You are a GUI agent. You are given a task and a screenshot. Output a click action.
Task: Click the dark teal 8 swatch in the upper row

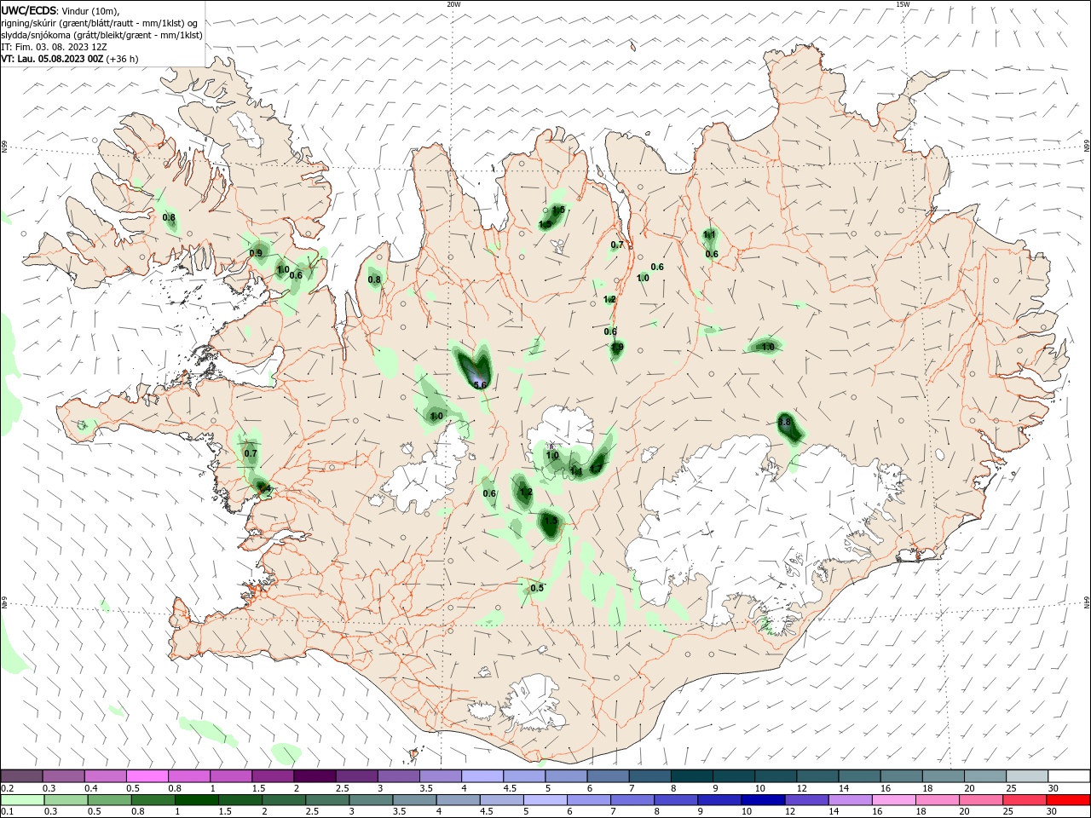click(x=693, y=776)
